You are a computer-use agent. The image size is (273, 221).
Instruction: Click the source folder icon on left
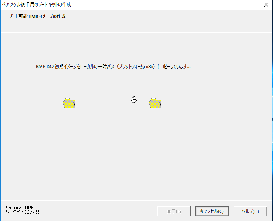coord(69,103)
